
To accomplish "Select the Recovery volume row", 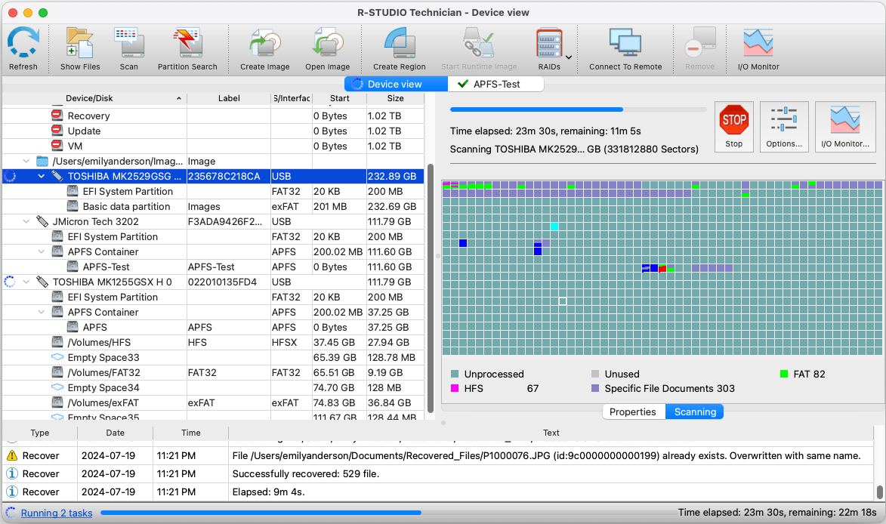I will [213, 116].
